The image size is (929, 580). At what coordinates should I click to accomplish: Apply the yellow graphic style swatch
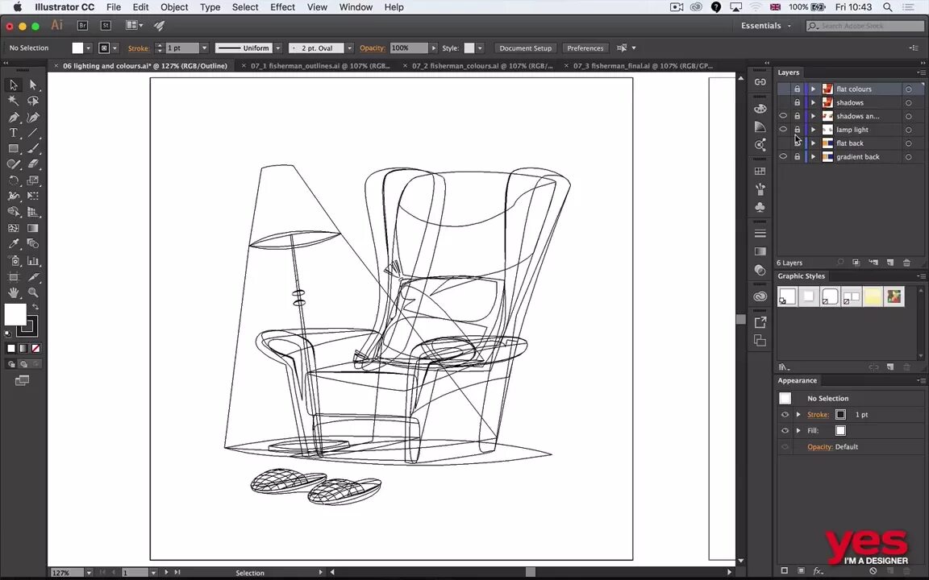point(873,297)
